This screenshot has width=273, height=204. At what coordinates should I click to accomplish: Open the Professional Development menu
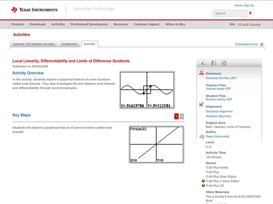pos(89,24)
